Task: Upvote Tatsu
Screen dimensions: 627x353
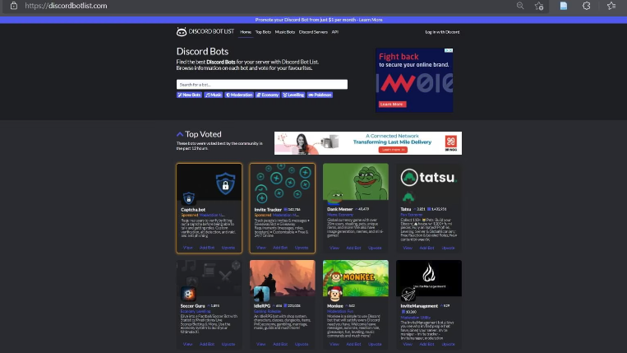Action: 448,248
